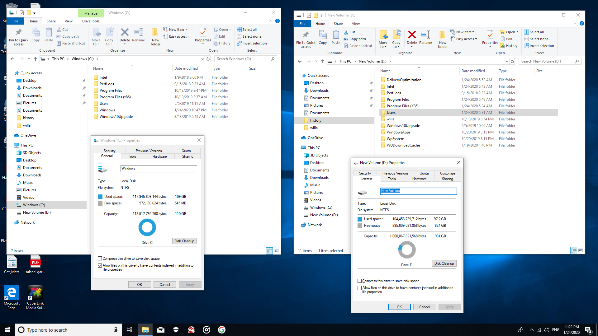Select OneDrive in Windows (C:) navigation pane
This screenshot has height=336, width=598.
coord(28,135)
